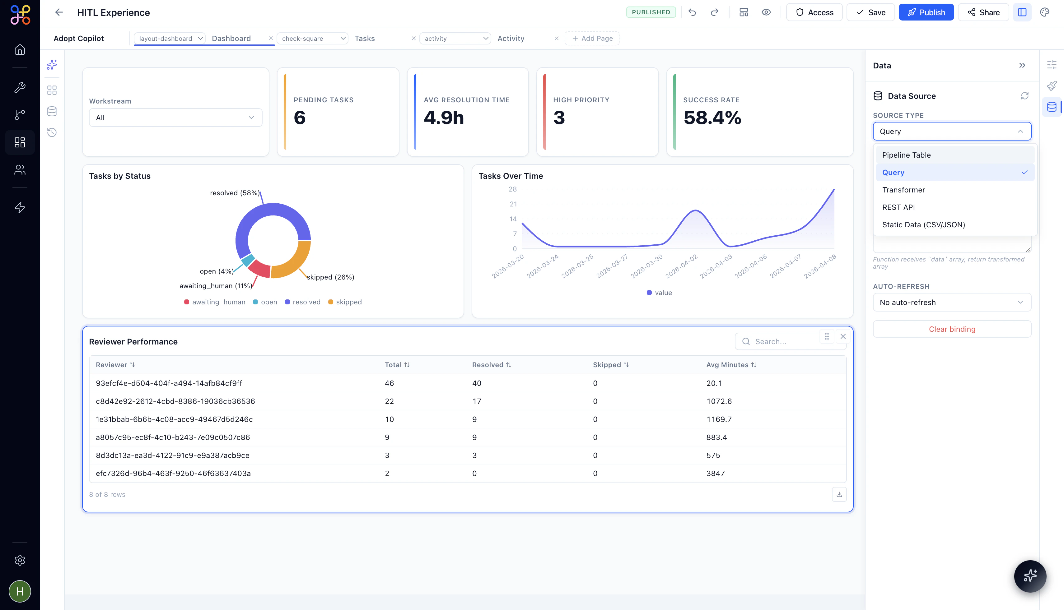1064x610 pixels.
Task: Toggle the resolved legend item
Action: [302, 302]
